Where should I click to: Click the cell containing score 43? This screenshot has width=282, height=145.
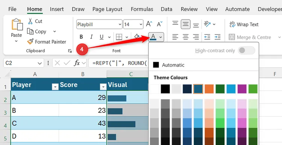click(x=83, y=123)
